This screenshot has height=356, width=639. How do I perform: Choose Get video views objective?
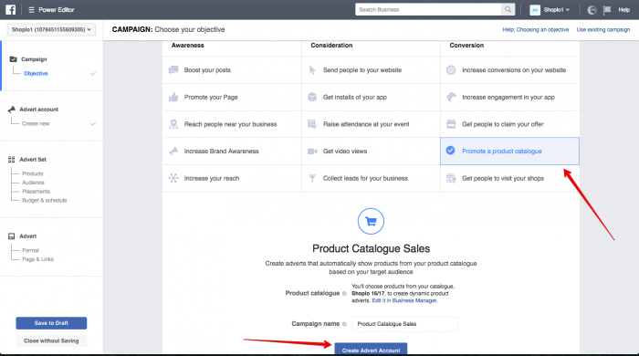click(x=371, y=152)
